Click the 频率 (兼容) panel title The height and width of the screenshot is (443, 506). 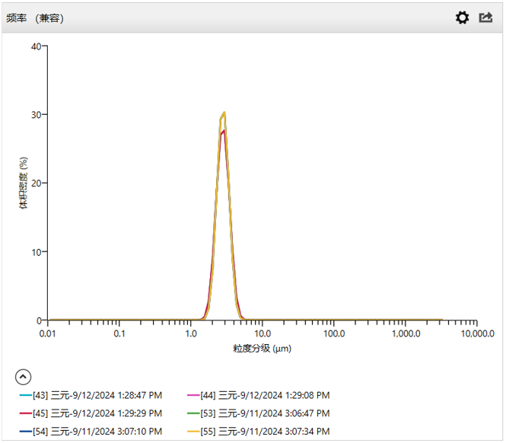(35, 18)
